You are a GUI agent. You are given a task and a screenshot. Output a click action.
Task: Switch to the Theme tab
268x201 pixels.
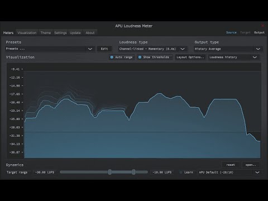46,33
